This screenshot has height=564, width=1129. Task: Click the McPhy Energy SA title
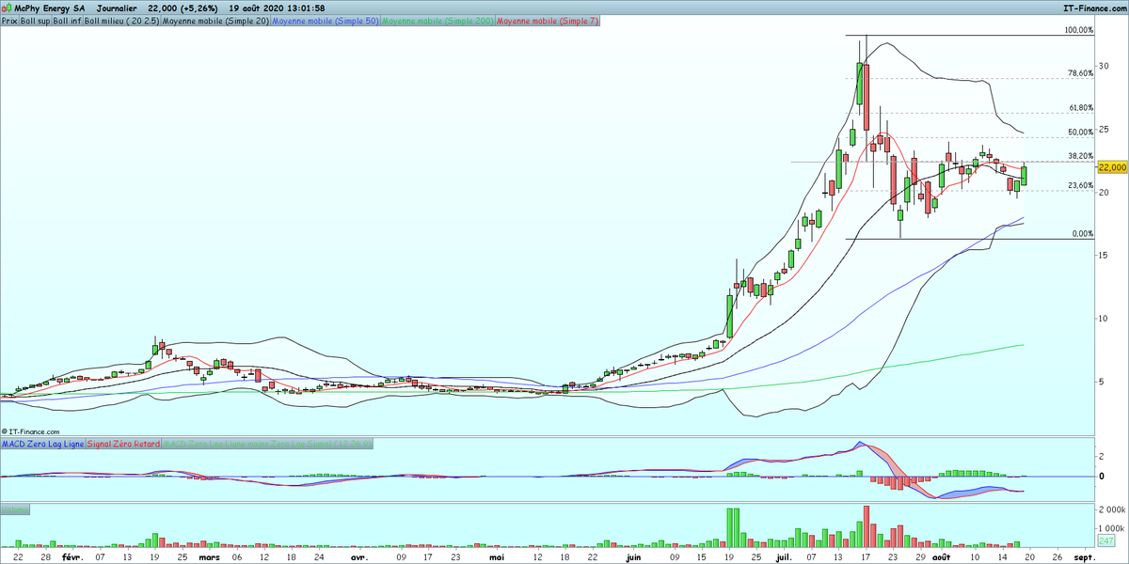[x=50, y=8]
